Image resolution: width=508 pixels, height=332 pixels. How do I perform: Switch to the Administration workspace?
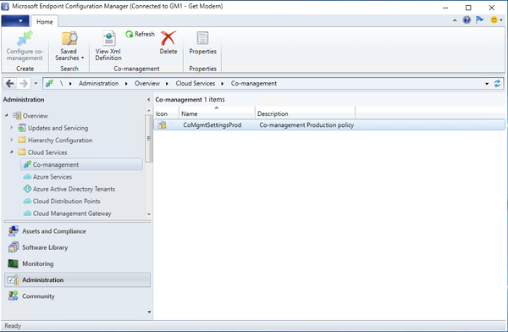pyautogui.click(x=77, y=279)
